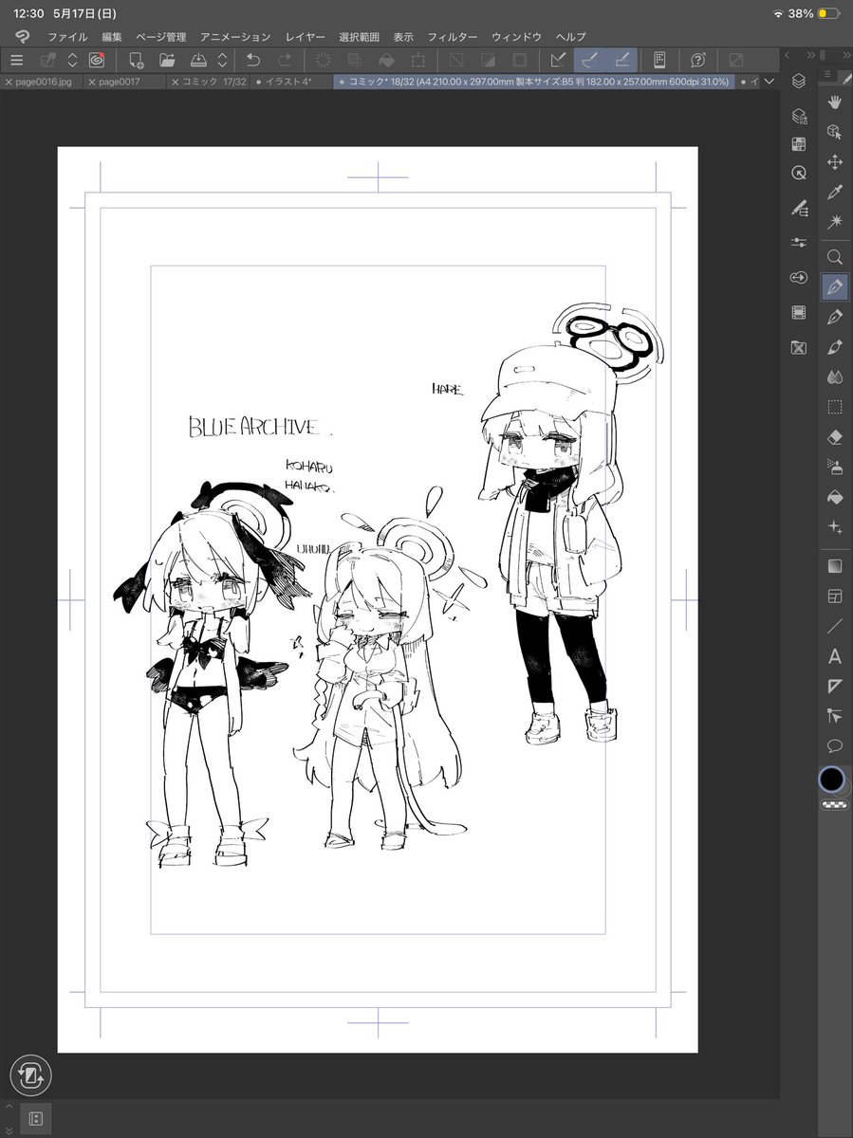Image resolution: width=853 pixels, height=1138 pixels.
Task: Open the canvas tab list chevron
Action: [770, 83]
